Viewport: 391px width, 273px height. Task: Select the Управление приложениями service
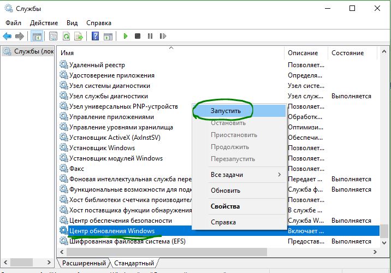click(111, 117)
